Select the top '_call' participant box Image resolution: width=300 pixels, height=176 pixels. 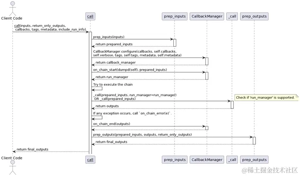(232, 16)
